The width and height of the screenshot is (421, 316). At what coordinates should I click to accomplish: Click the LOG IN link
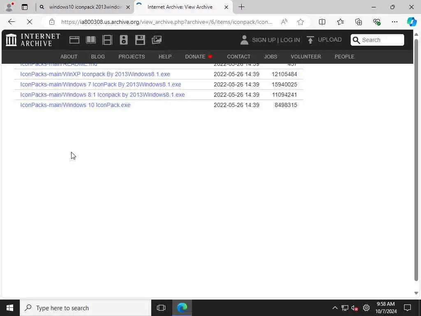[x=290, y=40]
